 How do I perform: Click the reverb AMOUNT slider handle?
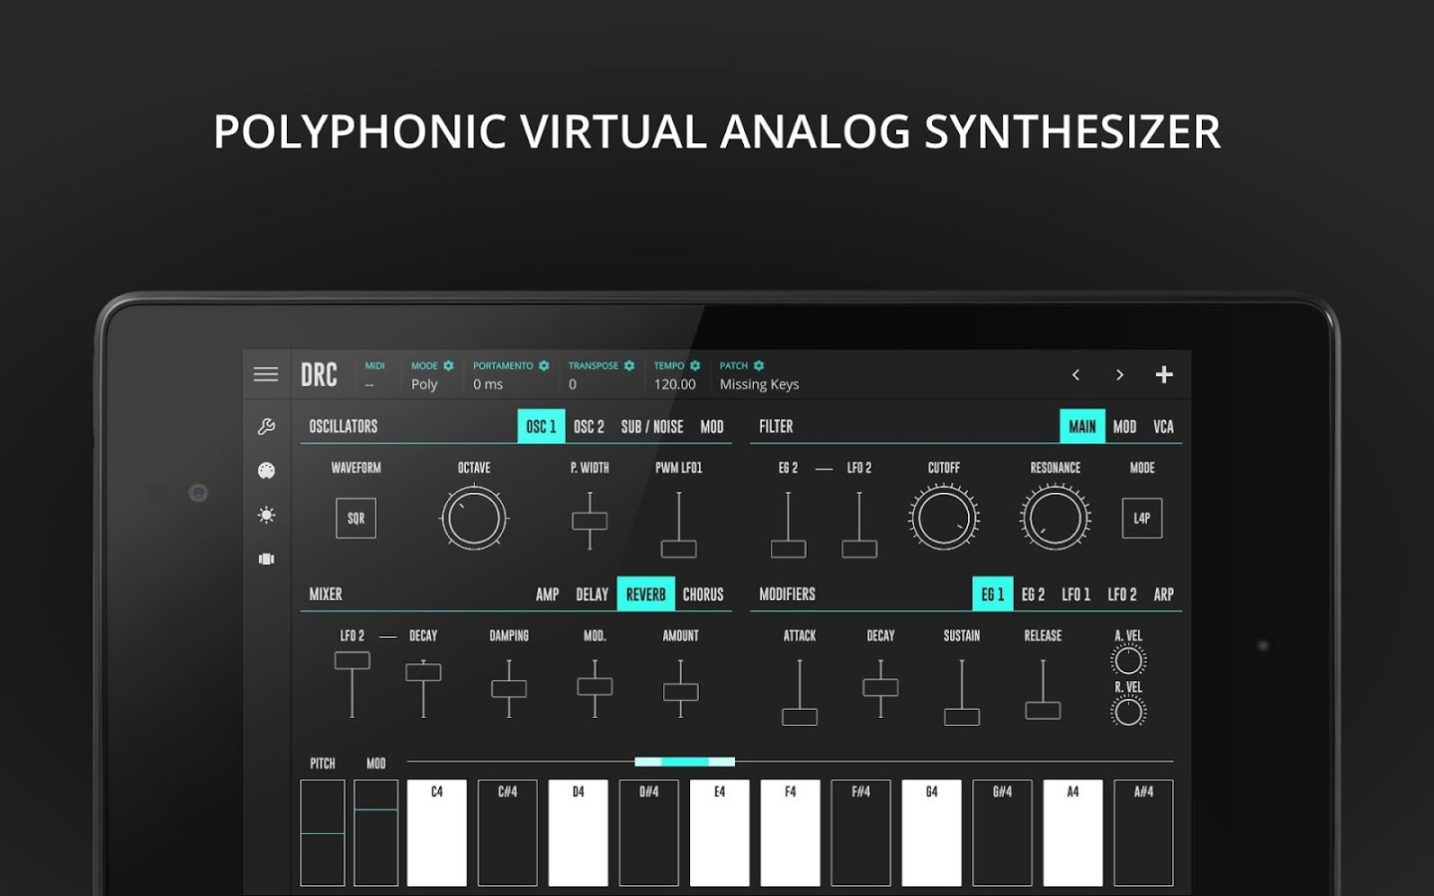(681, 692)
